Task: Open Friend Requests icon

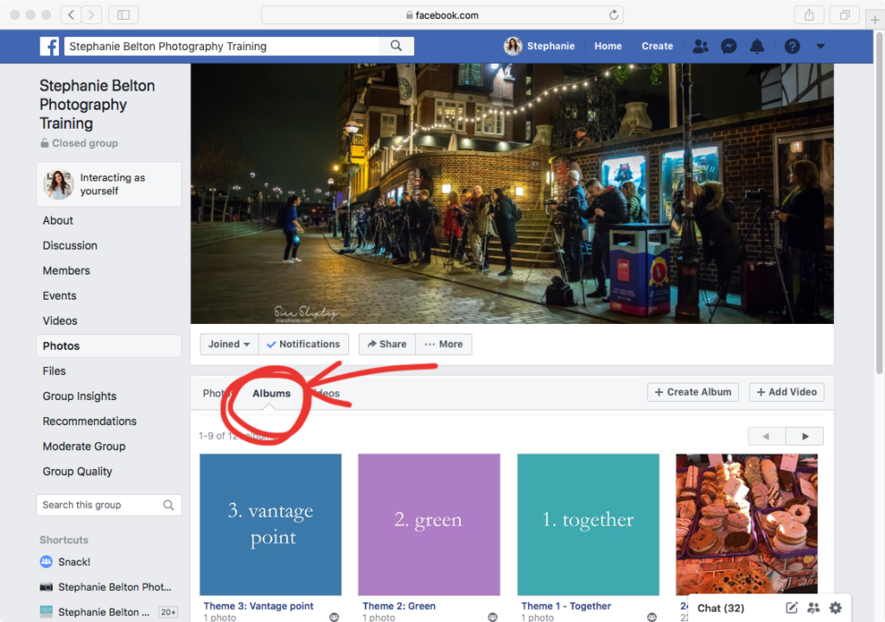Action: click(700, 47)
